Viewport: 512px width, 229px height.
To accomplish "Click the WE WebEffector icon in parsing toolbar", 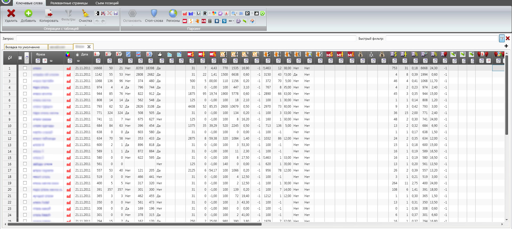I will click(x=185, y=21).
